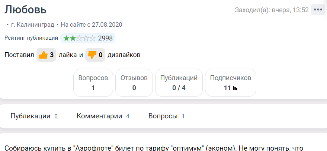Open the Подписчиков counter card

(231, 83)
